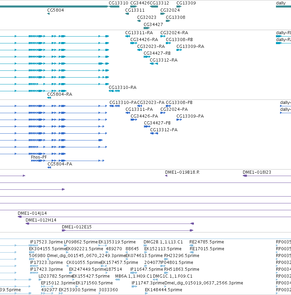This screenshot has height=295, width=291.
Task: Click protein CG13311-PA
Action: (139, 109)
